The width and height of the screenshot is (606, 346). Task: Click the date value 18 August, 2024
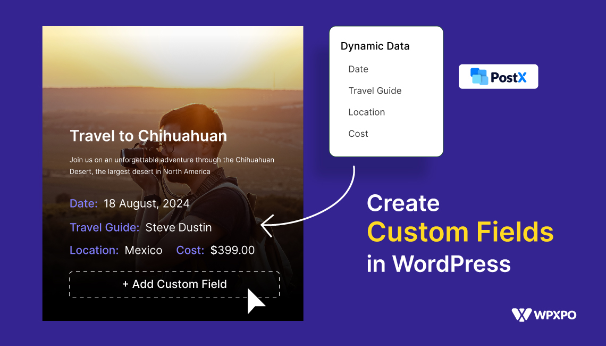click(x=147, y=203)
